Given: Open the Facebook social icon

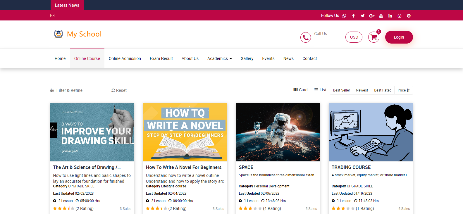Looking at the screenshot, I should (x=353, y=16).
